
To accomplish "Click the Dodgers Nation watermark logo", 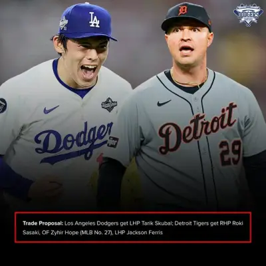I will (x=248, y=15).
